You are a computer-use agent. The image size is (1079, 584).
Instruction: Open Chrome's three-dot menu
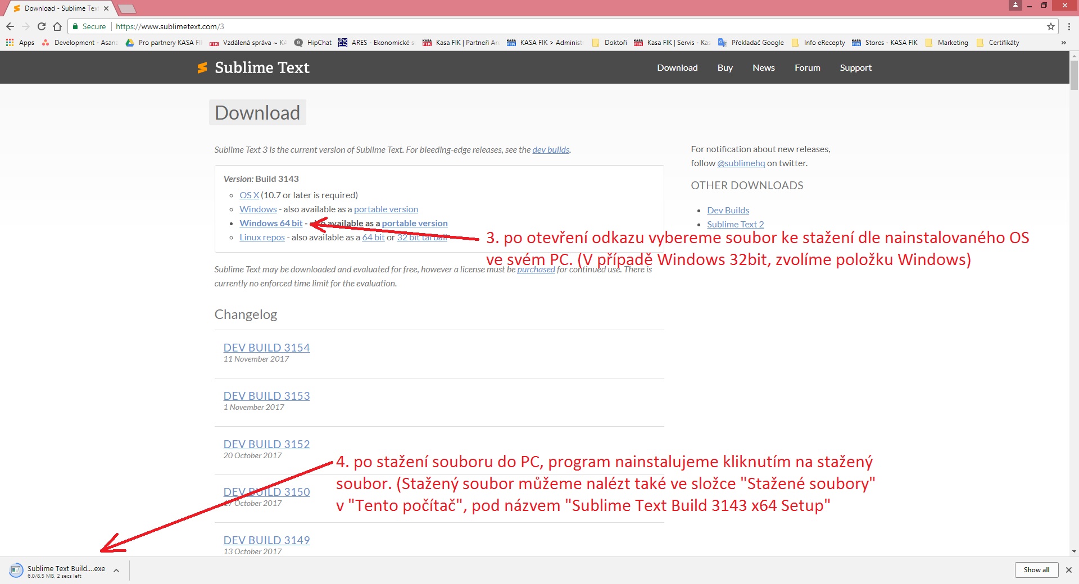[1069, 26]
